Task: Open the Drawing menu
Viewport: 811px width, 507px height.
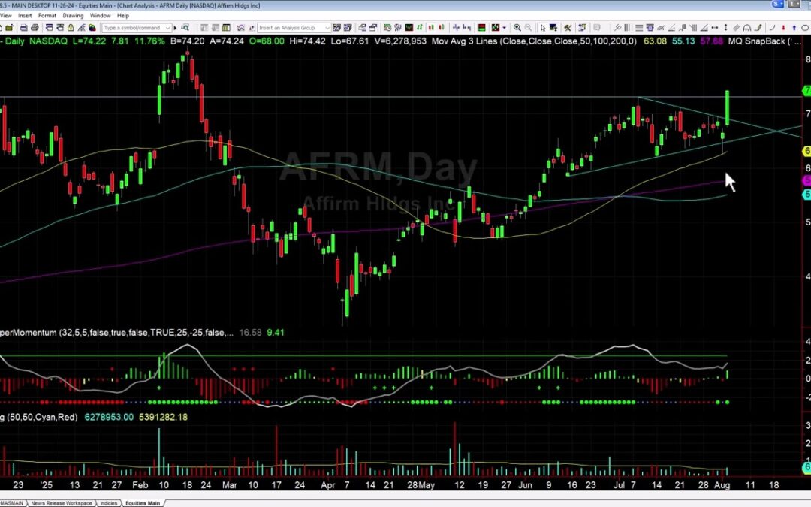Action: click(73, 16)
